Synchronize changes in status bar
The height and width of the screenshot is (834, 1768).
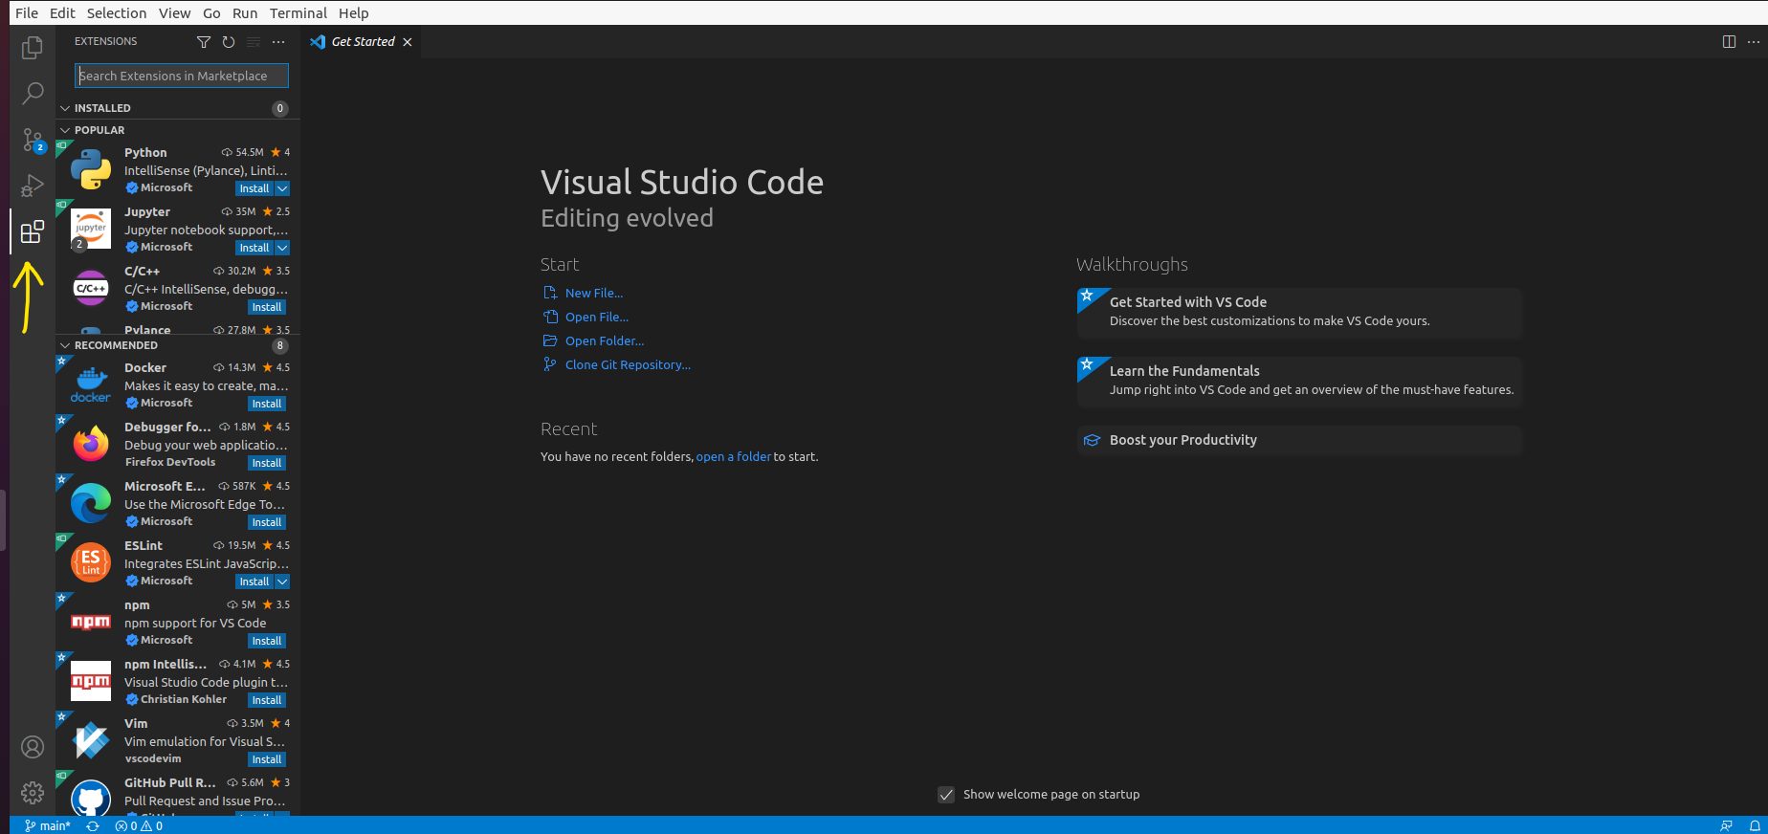93,825
